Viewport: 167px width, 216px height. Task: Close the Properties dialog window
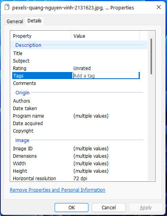tap(159, 7)
